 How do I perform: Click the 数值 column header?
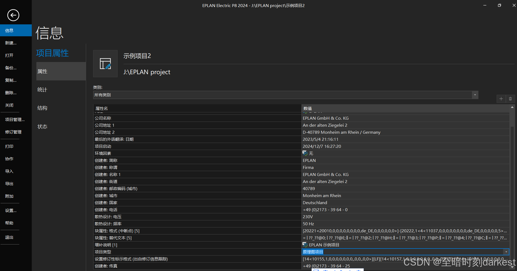405,108
